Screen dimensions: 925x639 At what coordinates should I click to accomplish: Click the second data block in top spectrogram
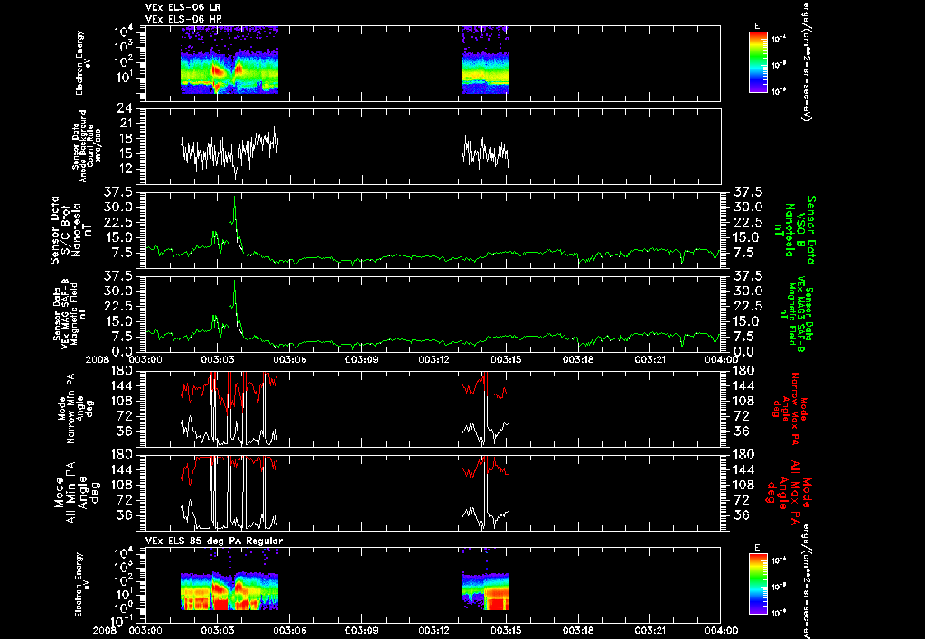point(485,60)
